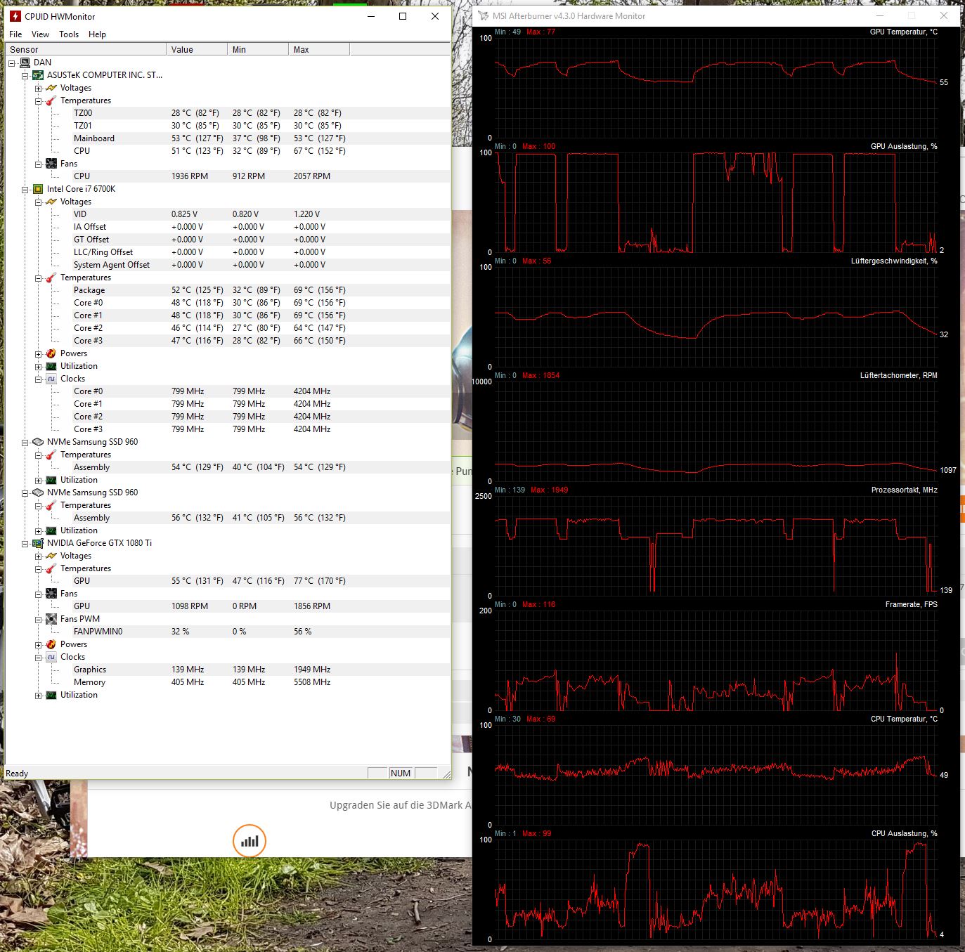Click the Intel Core i7 6700K chip icon

(x=38, y=189)
